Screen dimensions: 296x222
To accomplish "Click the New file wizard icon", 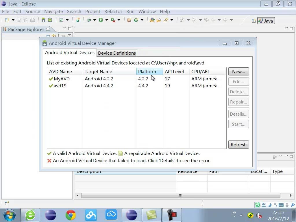I will [x=7, y=20].
